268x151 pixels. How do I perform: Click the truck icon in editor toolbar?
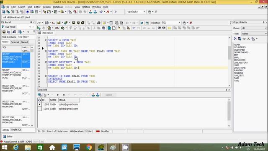click(x=57, y=28)
